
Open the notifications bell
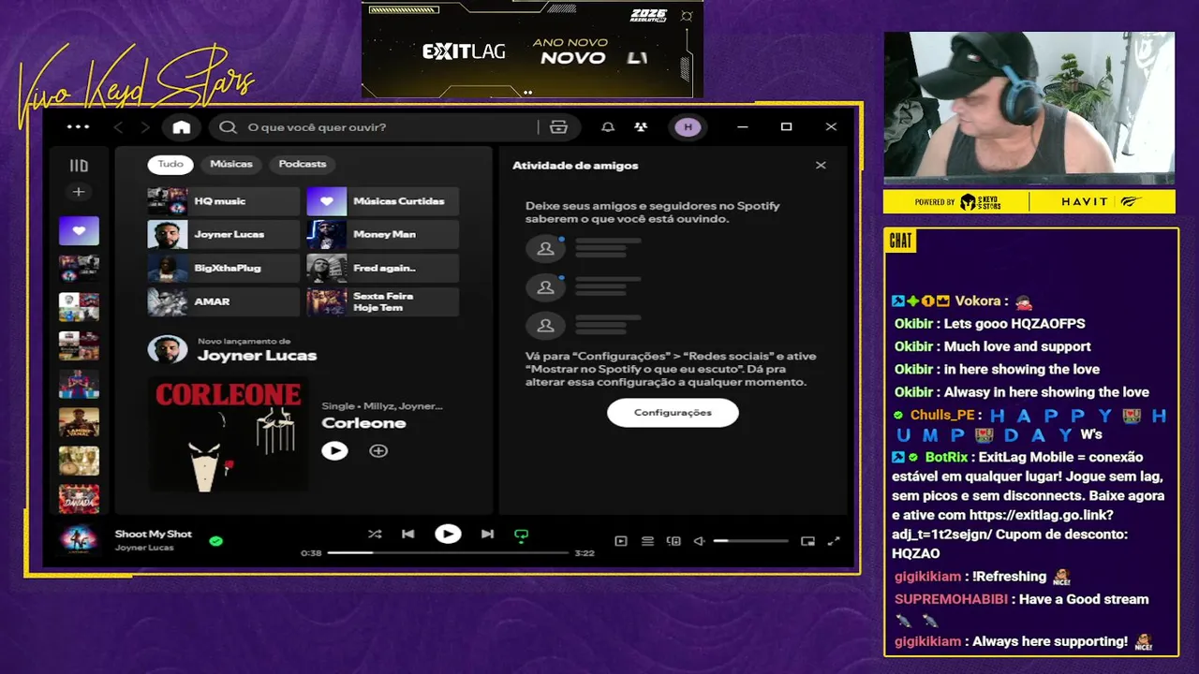[x=608, y=127]
